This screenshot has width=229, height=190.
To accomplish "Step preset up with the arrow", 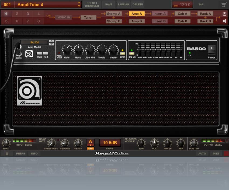I will click(x=79, y=3).
